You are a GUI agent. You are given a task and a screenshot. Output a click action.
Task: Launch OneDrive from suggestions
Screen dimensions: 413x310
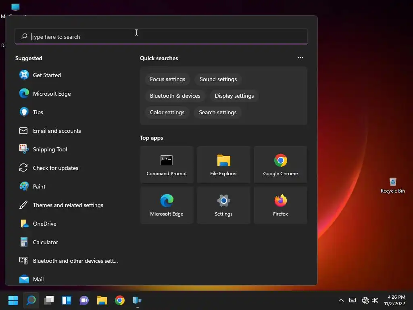69,224
